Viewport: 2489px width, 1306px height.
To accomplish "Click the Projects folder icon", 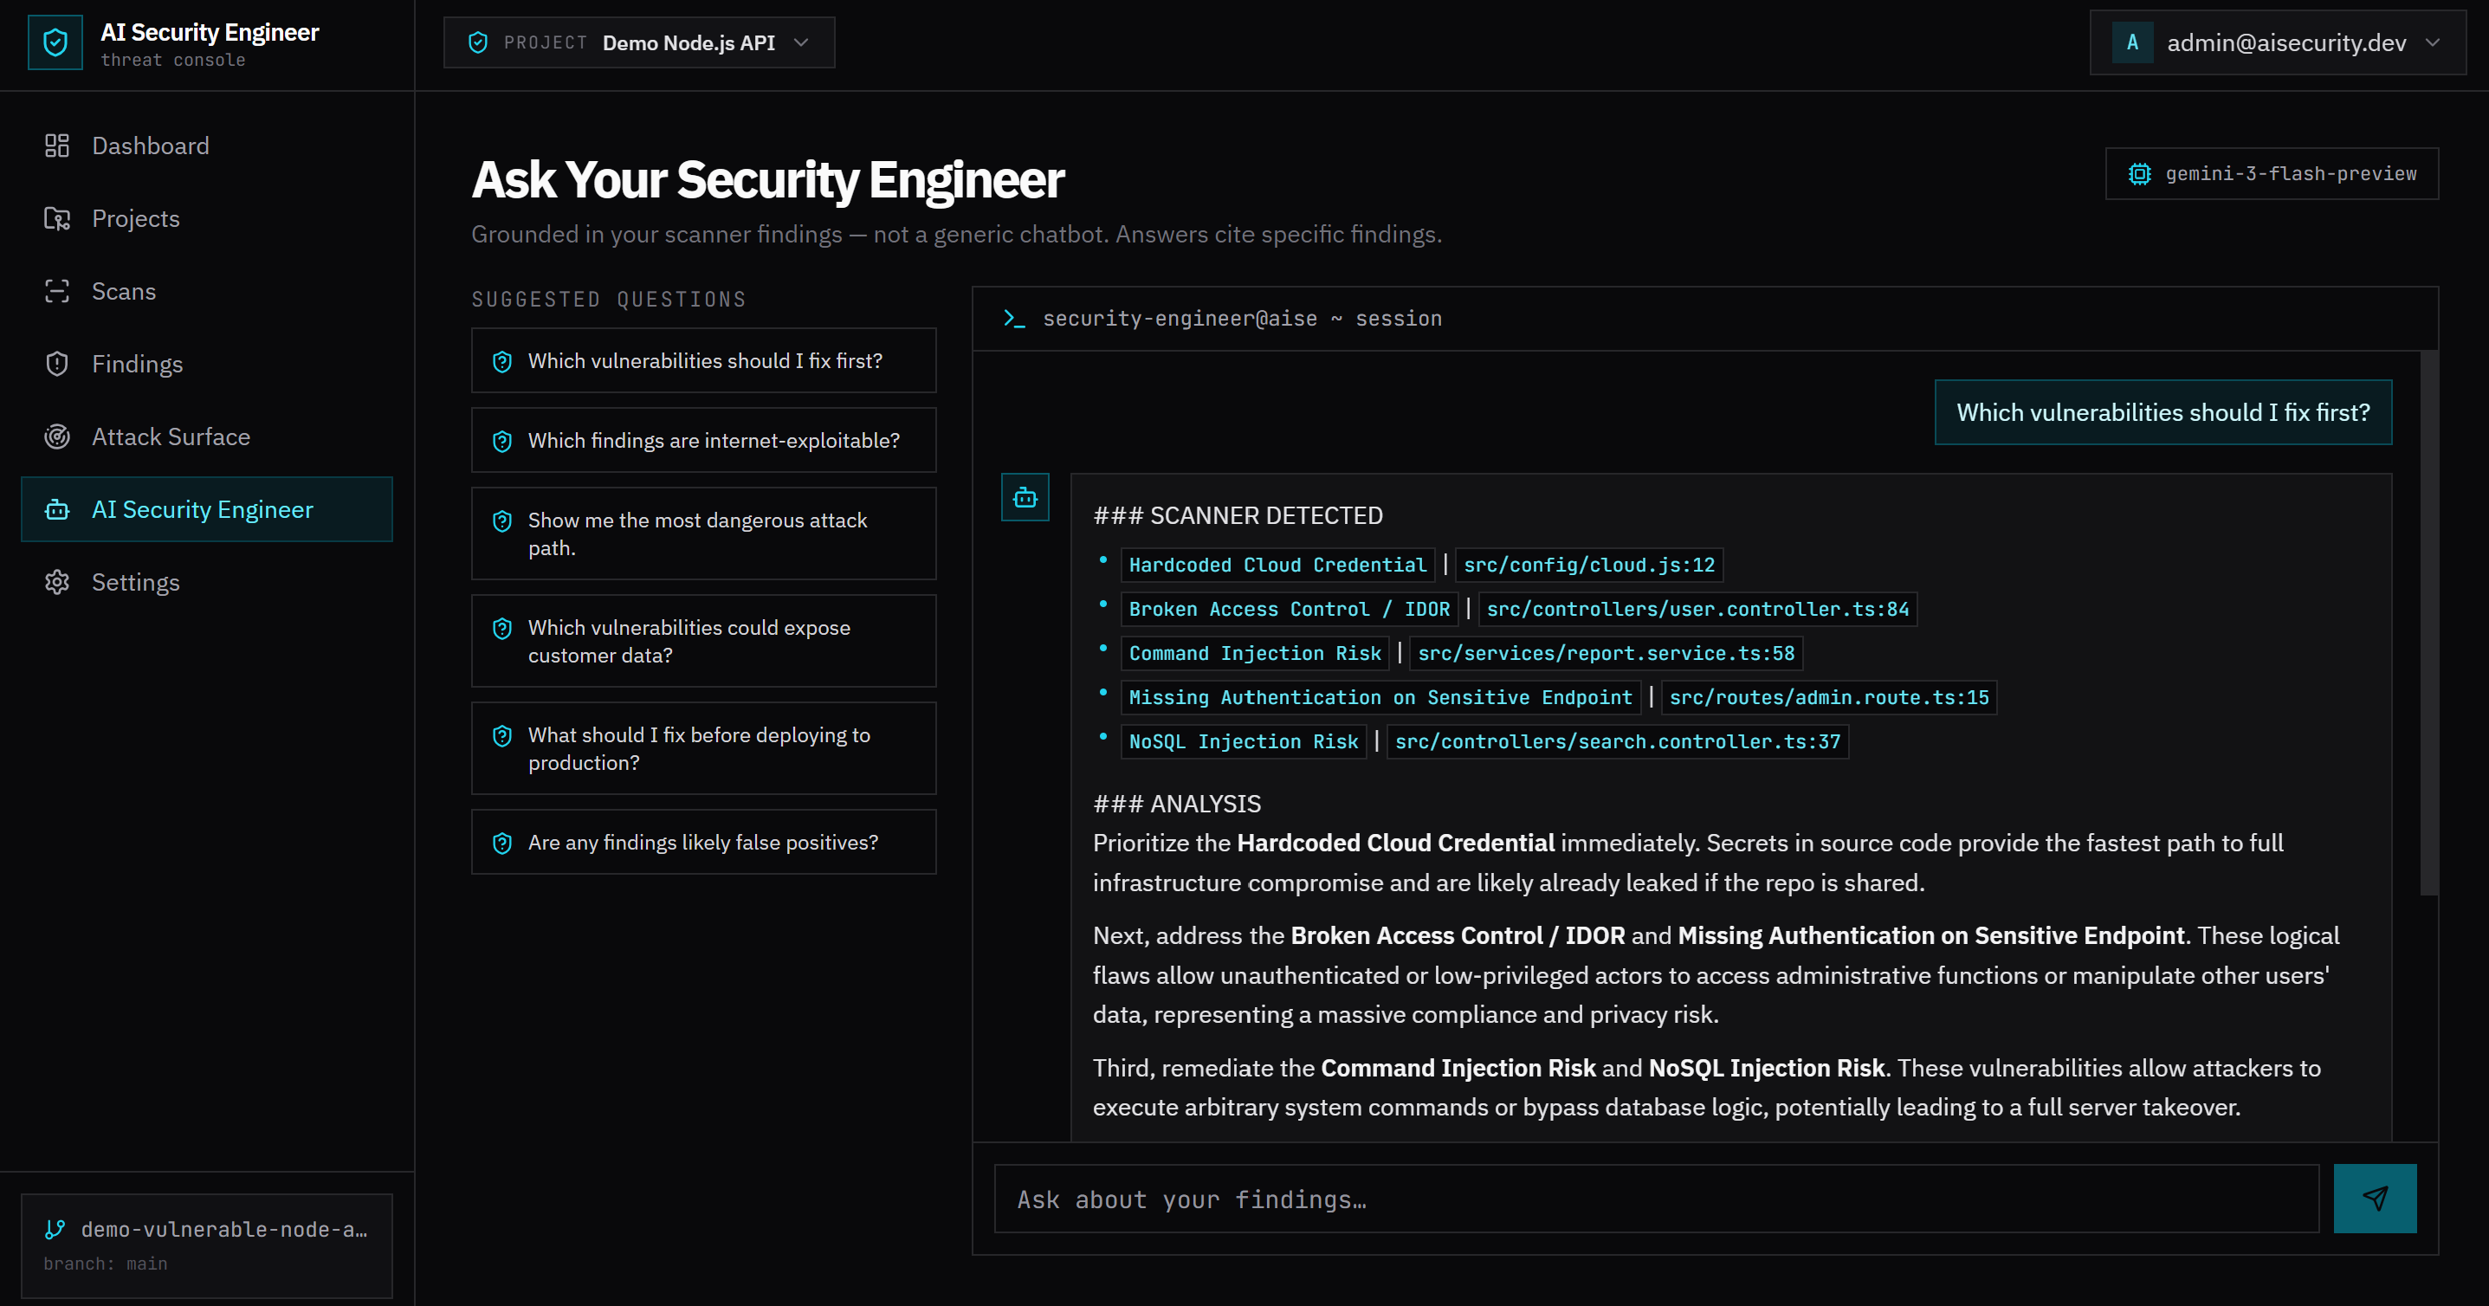I will tap(57, 218).
